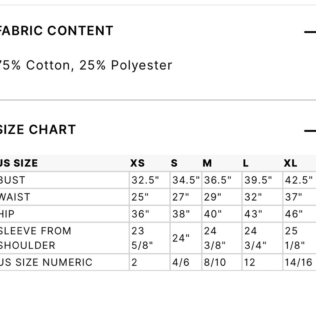Click the M waist value 29"
Viewport: 316px width, 316px height.
(213, 197)
